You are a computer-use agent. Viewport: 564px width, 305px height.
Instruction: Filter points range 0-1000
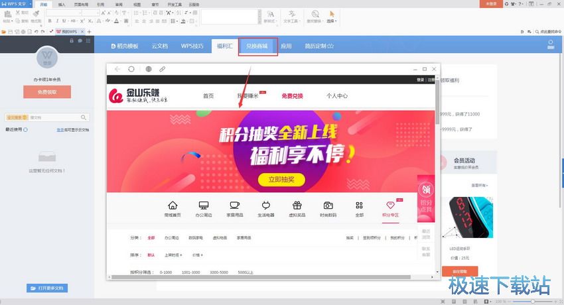click(x=166, y=273)
